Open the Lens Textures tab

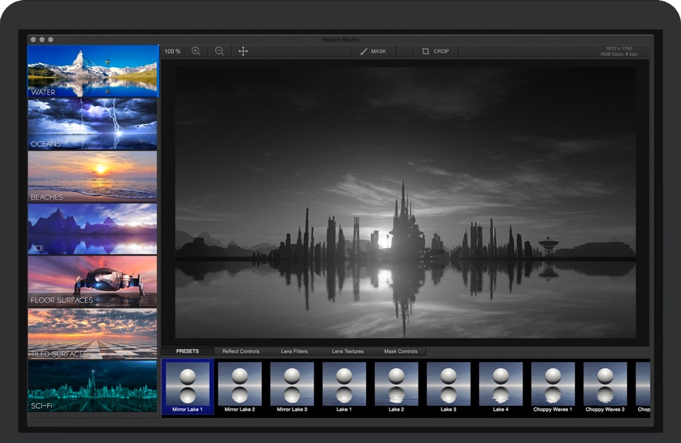pos(347,351)
